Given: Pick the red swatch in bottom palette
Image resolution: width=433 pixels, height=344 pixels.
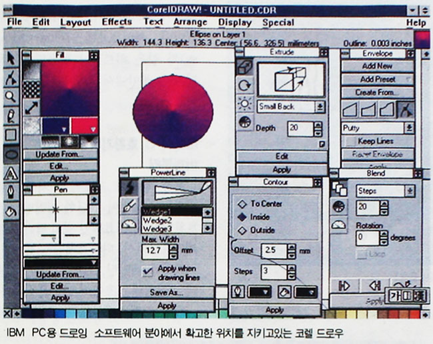Looking at the screenshot, I should [414, 314].
